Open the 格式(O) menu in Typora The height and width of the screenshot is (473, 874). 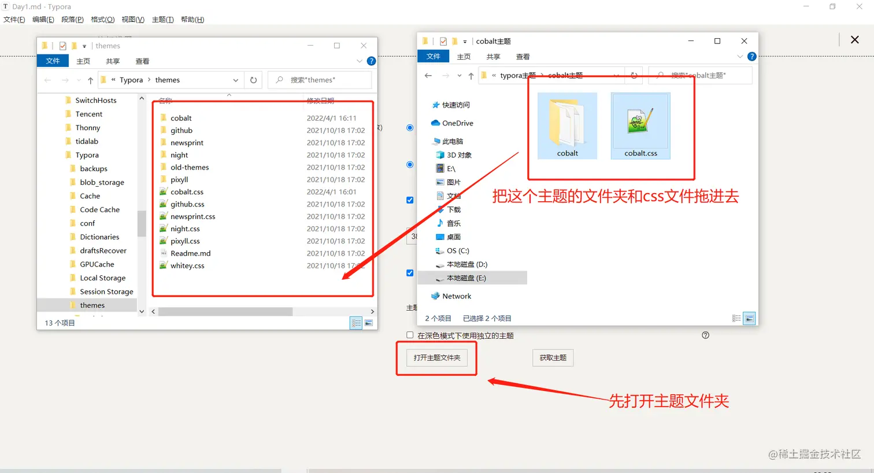pyautogui.click(x=102, y=20)
